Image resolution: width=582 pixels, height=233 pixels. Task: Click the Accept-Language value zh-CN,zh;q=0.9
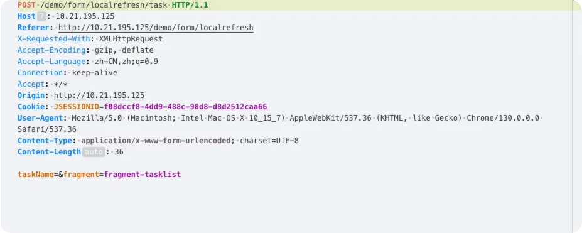pyautogui.click(x=127, y=62)
